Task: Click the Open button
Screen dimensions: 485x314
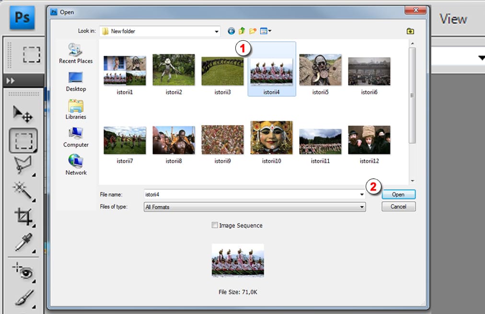Action: point(398,194)
